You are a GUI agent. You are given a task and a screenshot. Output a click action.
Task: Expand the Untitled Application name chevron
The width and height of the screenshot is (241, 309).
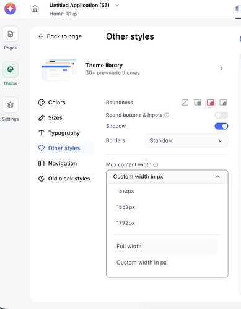click(117, 6)
